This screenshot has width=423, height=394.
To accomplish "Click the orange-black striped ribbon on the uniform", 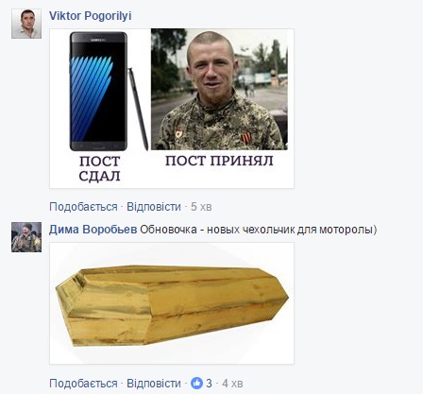I will pyautogui.click(x=246, y=138).
